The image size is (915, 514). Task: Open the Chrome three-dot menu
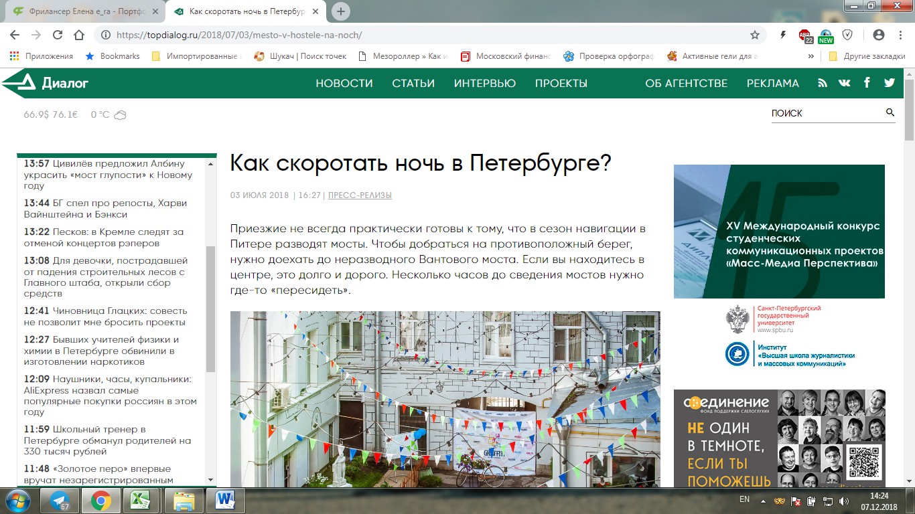(899, 35)
